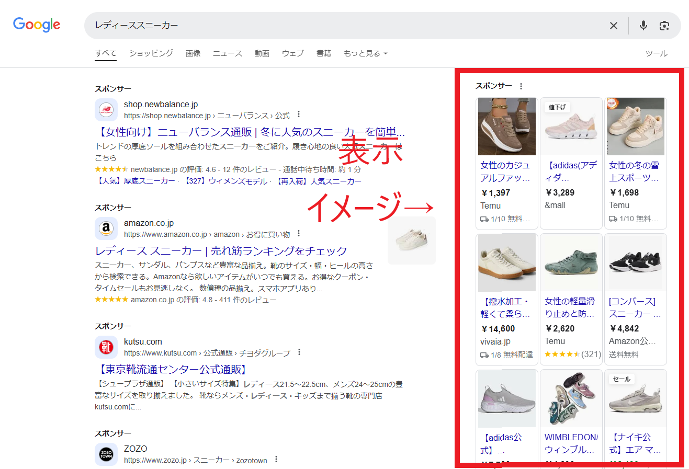
Task: Select the すべて tab
Action: pyautogui.click(x=106, y=53)
